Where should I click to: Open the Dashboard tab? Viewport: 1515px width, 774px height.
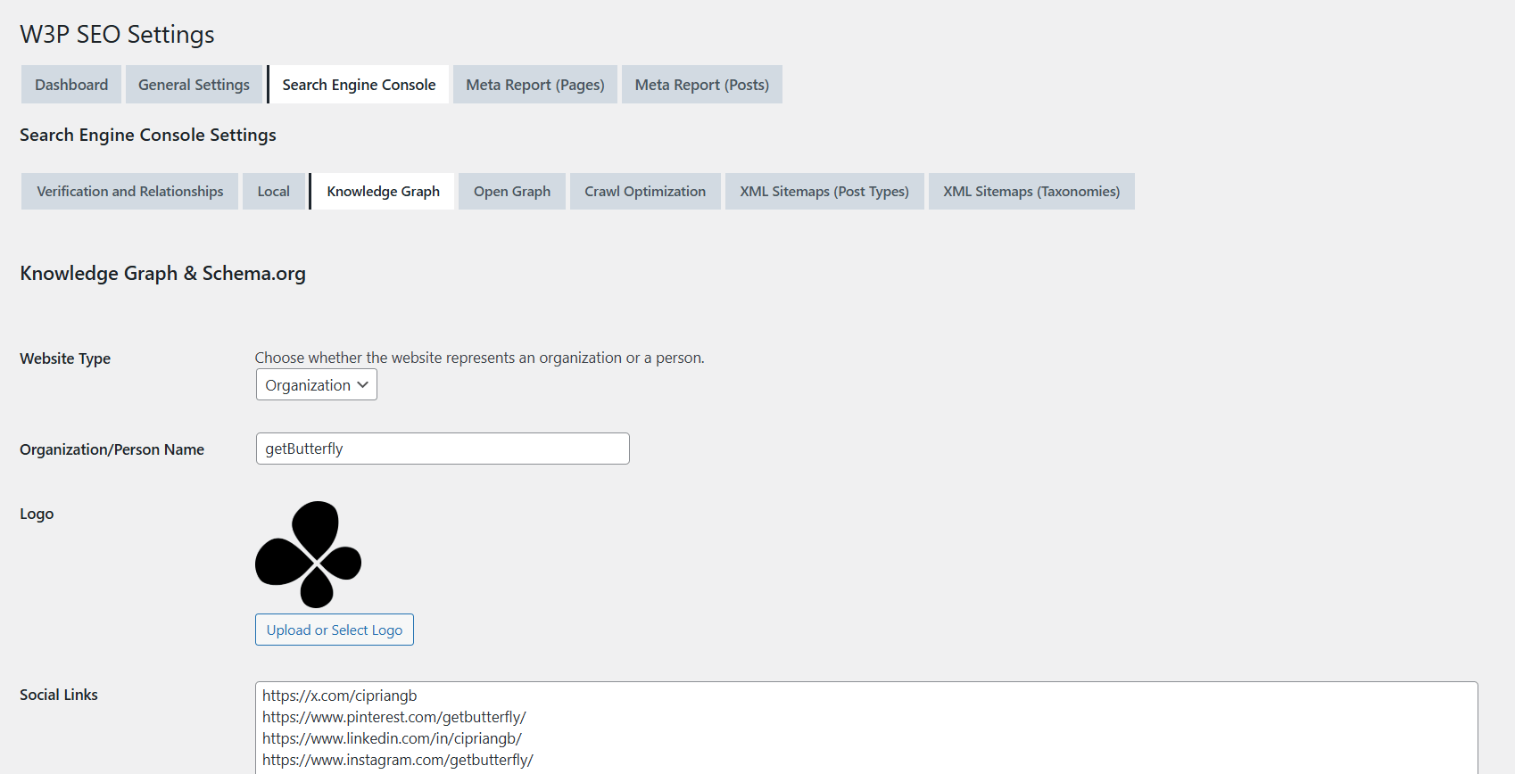(x=71, y=85)
